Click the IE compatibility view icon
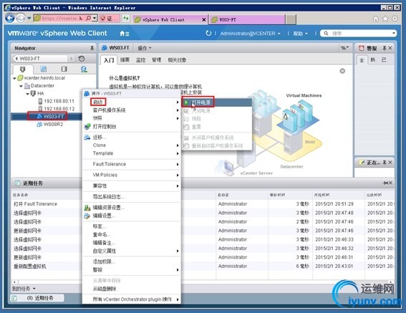The width and height of the screenshot is (406, 313). (126, 18)
